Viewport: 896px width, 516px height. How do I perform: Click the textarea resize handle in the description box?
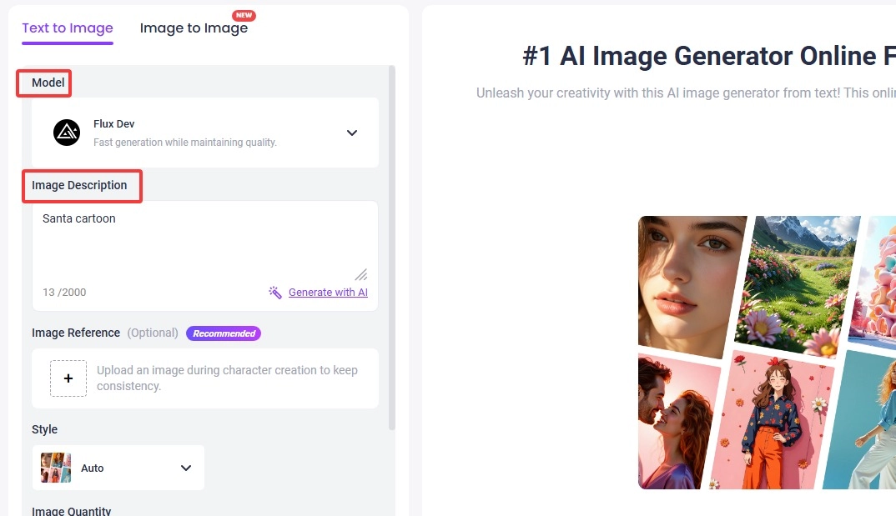click(360, 274)
